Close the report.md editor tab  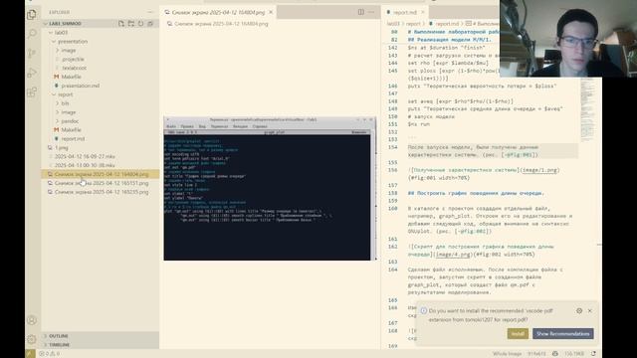coord(422,12)
